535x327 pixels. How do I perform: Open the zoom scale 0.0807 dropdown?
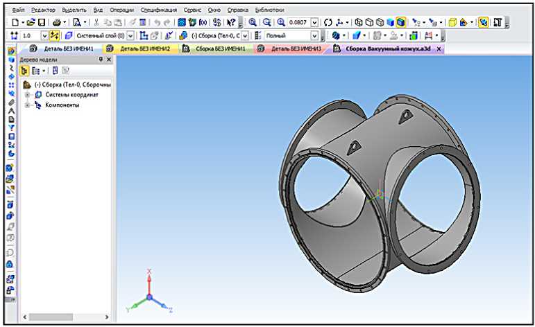[x=314, y=22]
